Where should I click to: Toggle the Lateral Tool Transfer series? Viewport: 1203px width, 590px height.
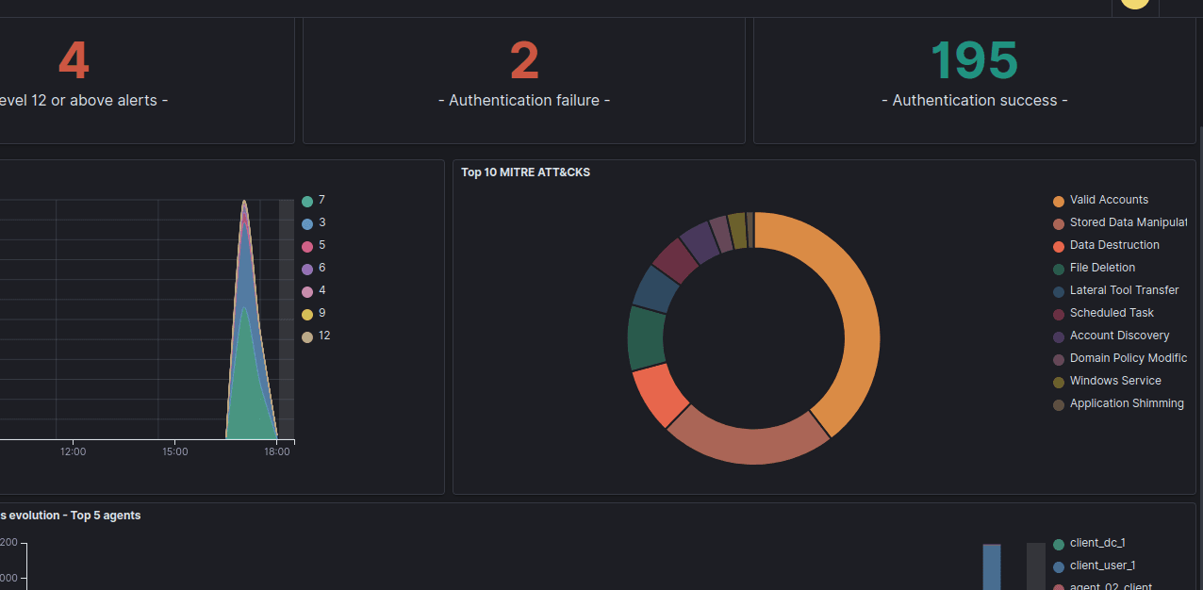(1124, 290)
